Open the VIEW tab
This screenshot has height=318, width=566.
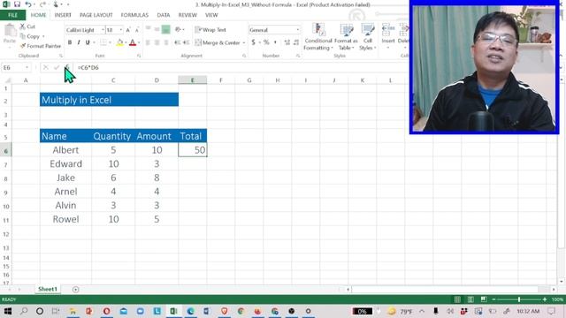pyautogui.click(x=211, y=15)
